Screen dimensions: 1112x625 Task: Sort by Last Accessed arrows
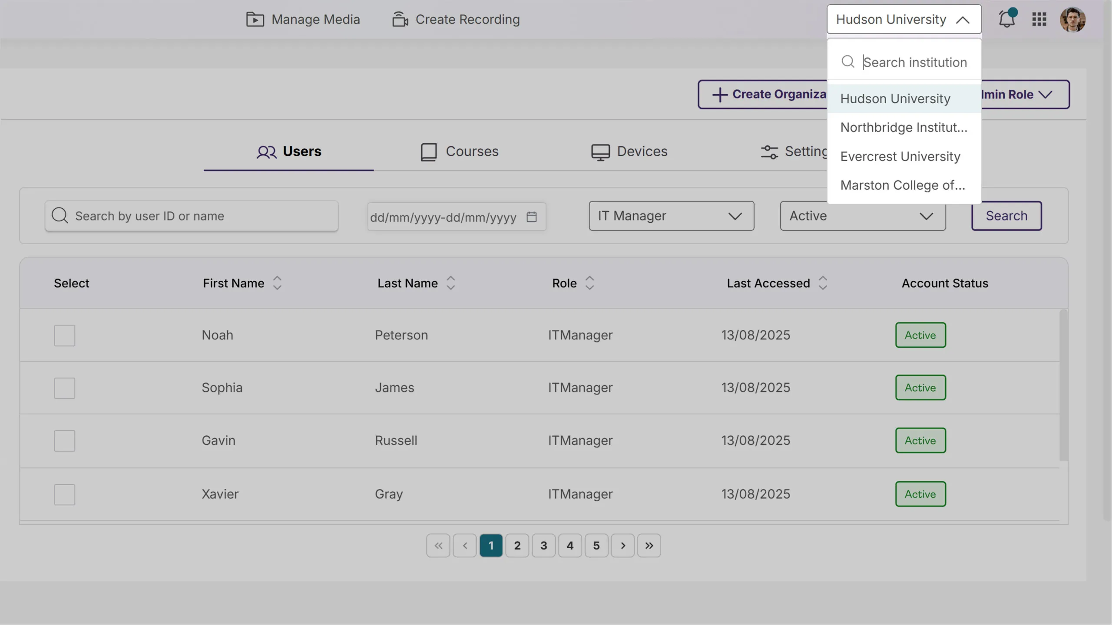point(823,283)
